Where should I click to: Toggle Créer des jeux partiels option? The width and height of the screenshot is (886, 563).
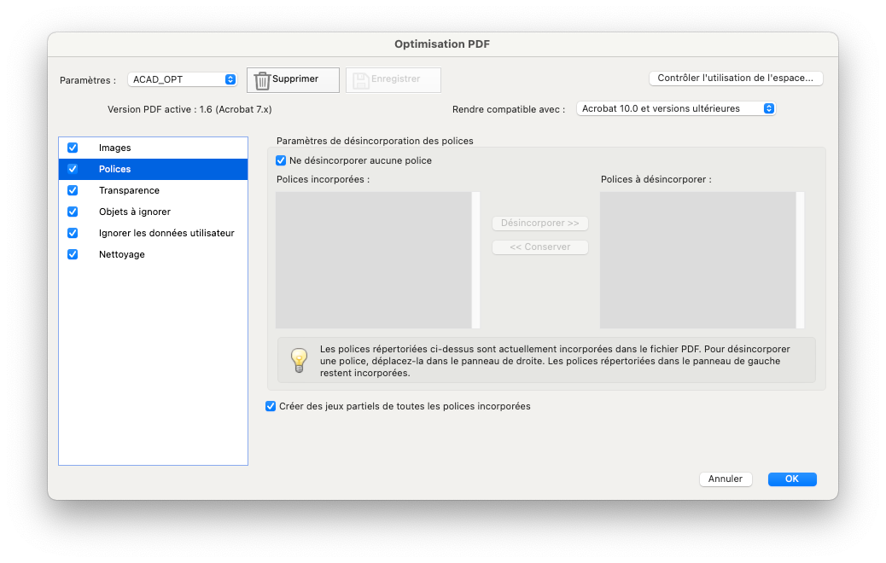pyautogui.click(x=271, y=406)
